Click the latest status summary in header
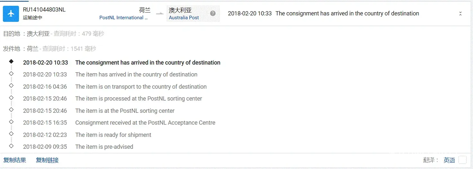This screenshot has width=473, height=169. coord(323,13)
